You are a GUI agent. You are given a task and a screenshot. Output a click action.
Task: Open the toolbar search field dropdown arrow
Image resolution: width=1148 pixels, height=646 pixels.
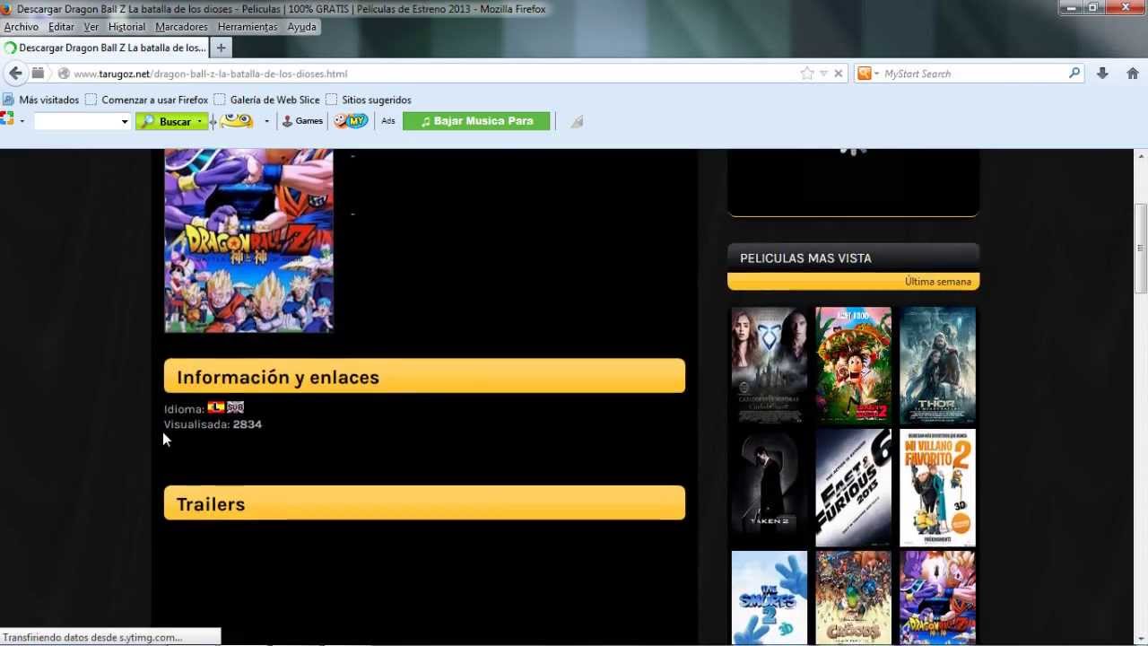pos(125,121)
